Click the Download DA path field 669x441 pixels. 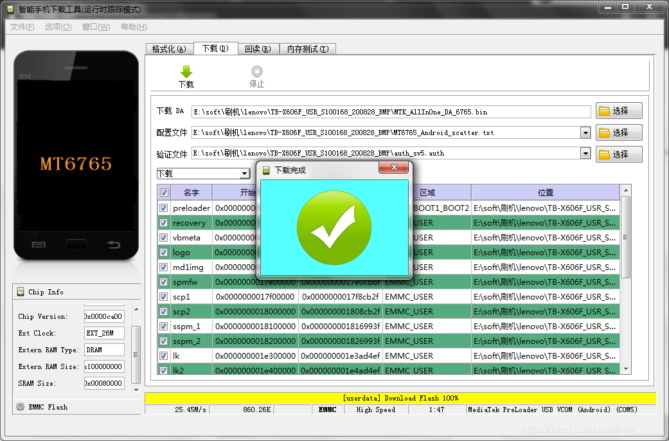tap(391, 112)
